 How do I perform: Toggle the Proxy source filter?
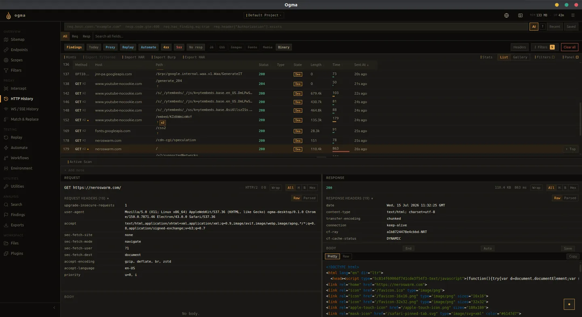coord(110,47)
